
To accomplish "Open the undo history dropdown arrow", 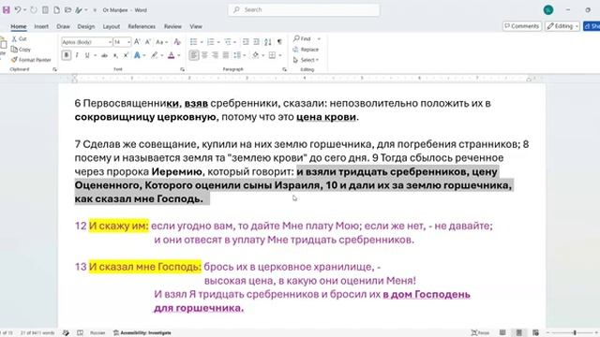I will tap(25, 10).
